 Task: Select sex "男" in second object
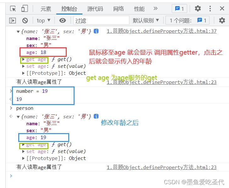click(39, 131)
